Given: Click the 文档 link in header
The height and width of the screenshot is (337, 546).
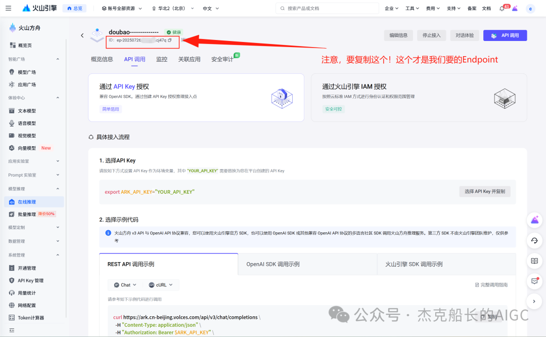Looking at the screenshot, I should pos(486,9).
